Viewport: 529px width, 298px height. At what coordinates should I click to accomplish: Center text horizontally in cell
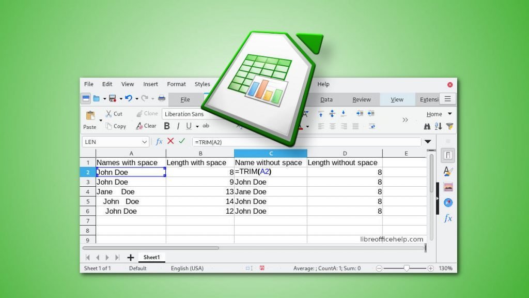click(332, 126)
